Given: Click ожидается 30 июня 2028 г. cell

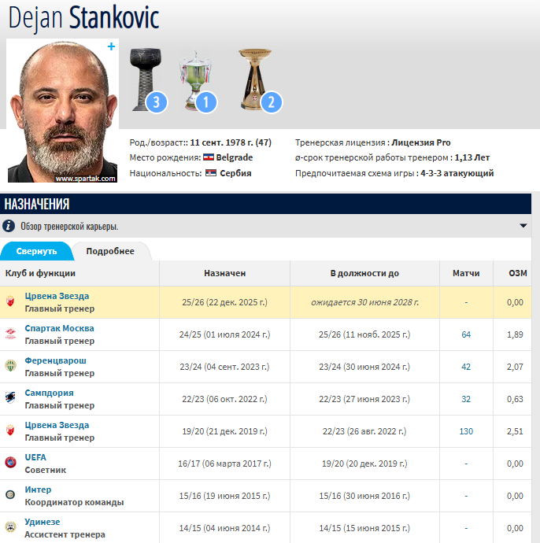Looking at the screenshot, I should coord(364,302).
